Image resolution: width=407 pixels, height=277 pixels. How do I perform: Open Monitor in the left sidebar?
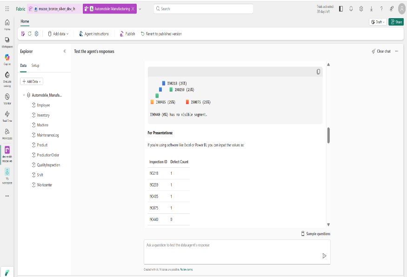pyautogui.click(x=7, y=99)
